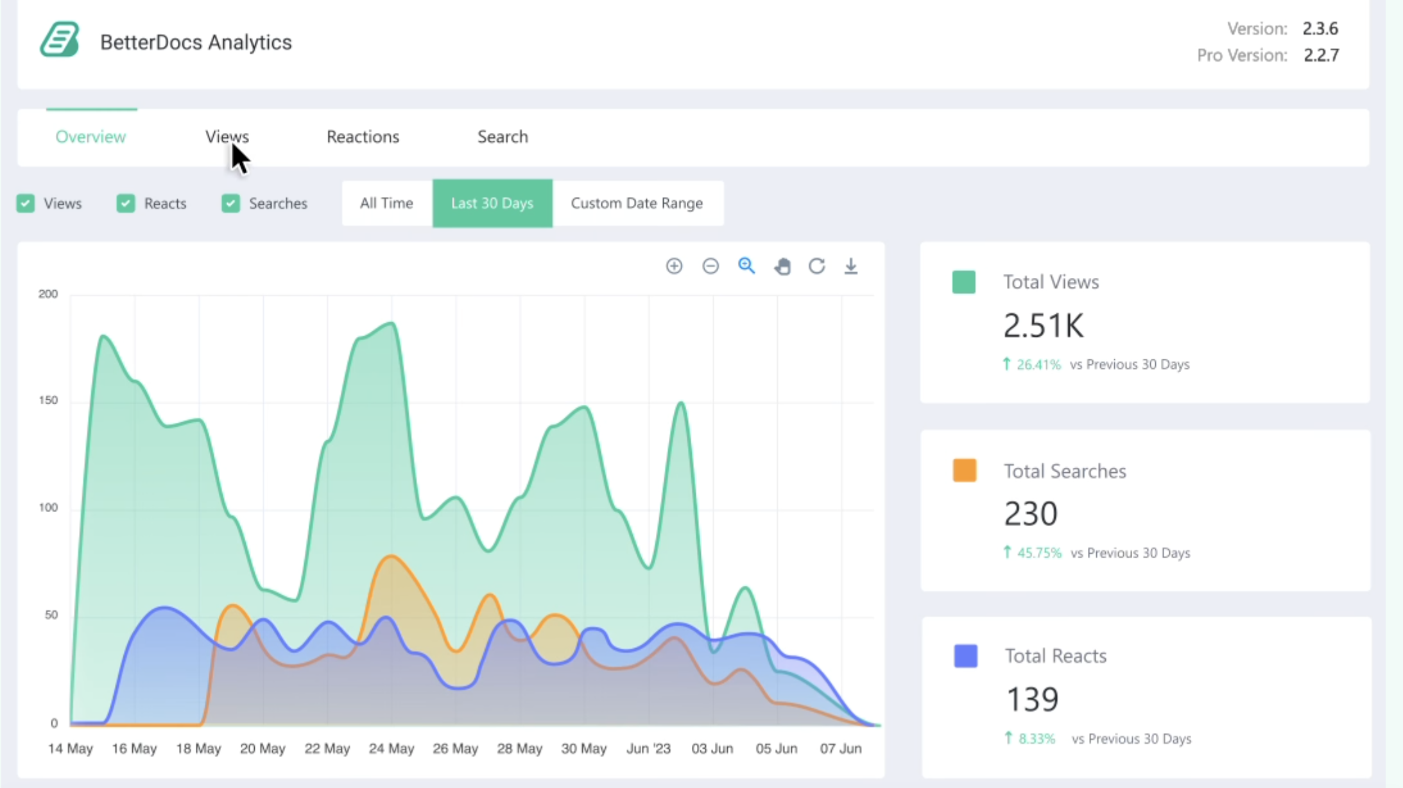
Task: Click the Jun '23 axis label
Action: 648,749
